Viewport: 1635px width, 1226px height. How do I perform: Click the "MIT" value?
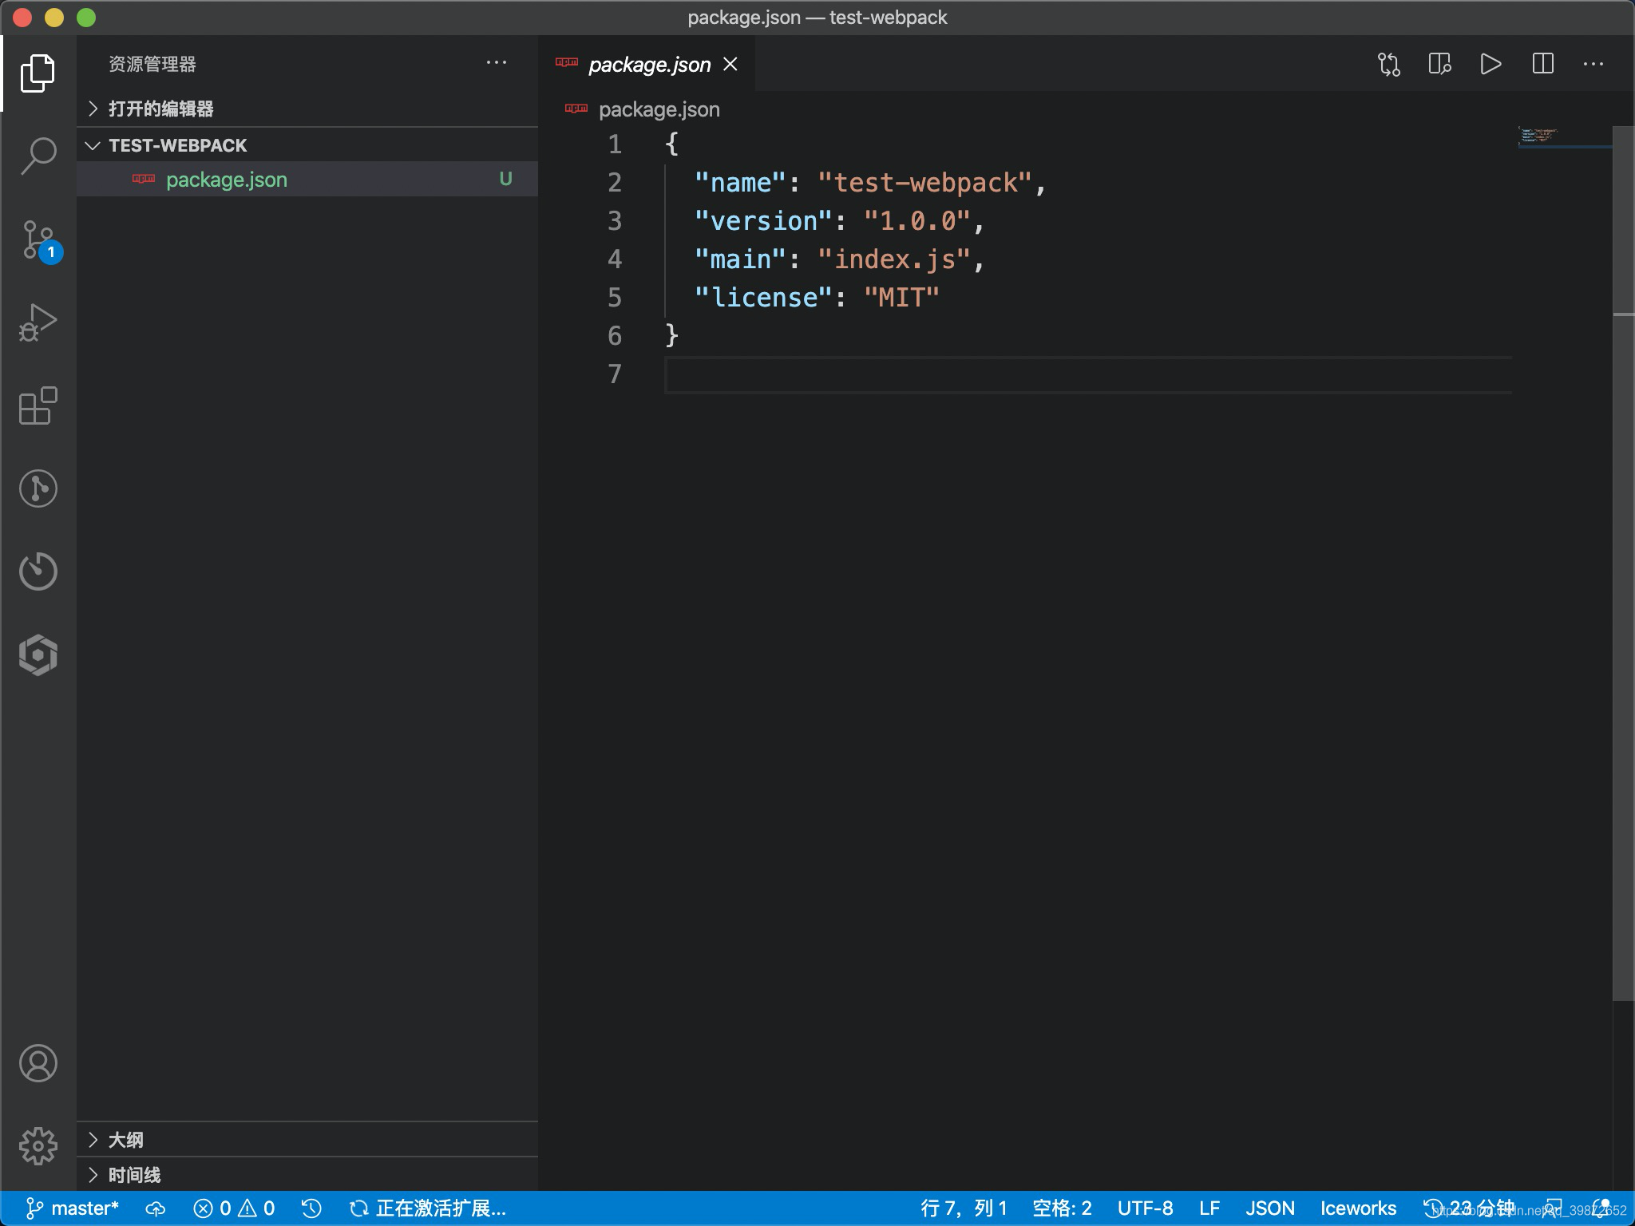click(901, 298)
